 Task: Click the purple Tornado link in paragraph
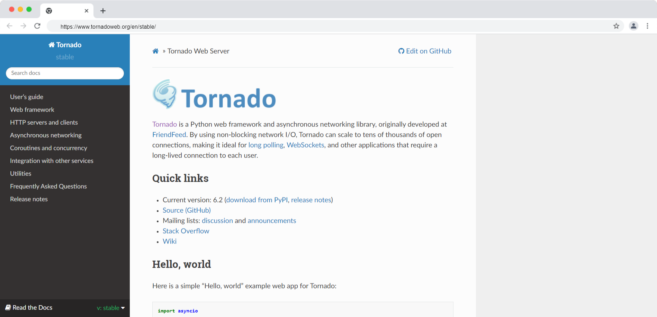click(164, 124)
